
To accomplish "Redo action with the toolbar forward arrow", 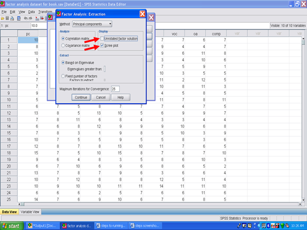I will pos(30,19).
